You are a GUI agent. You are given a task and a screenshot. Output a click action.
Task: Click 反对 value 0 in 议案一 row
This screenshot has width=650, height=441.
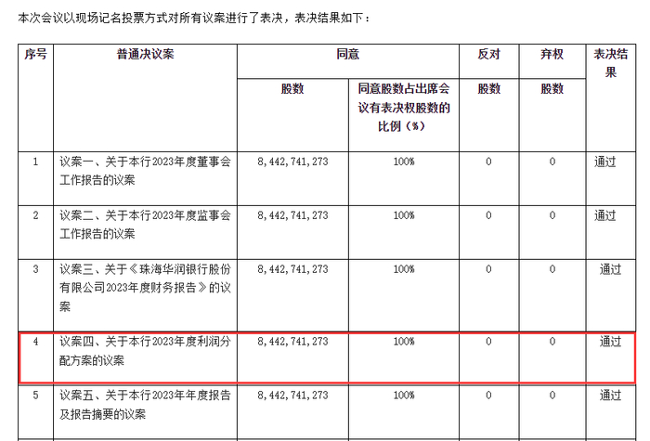(x=488, y=162)
